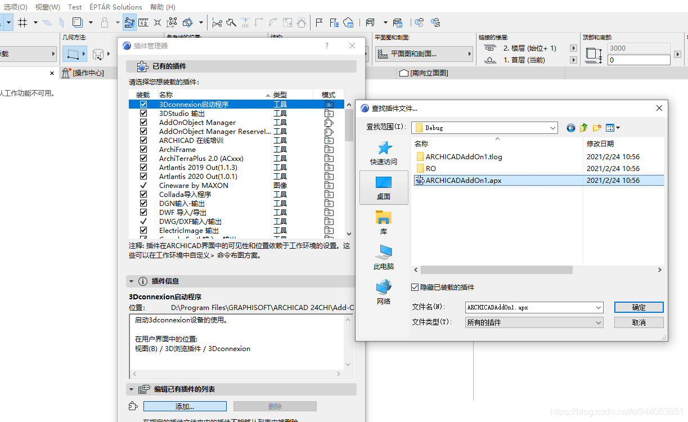Switch to the 南向立面图 tab
688x422 pixels.
(x=424, y=73)
